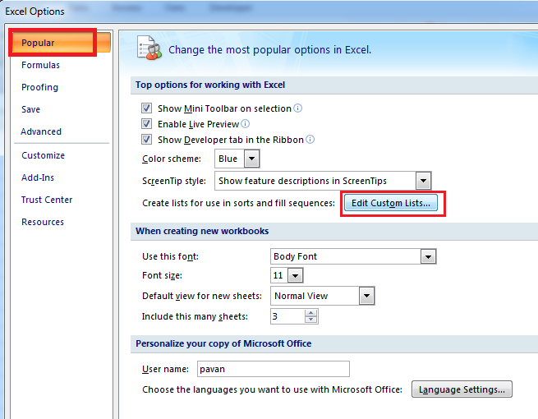Go to the Save options
The width and height of the screenshot is (538, 419).
click(x=31, y=109)
